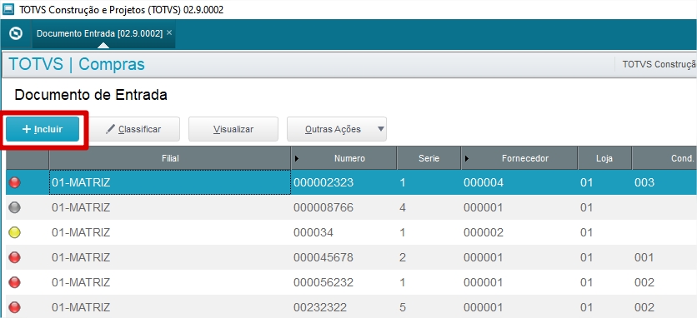Click the Incluir button

(43, 129)
